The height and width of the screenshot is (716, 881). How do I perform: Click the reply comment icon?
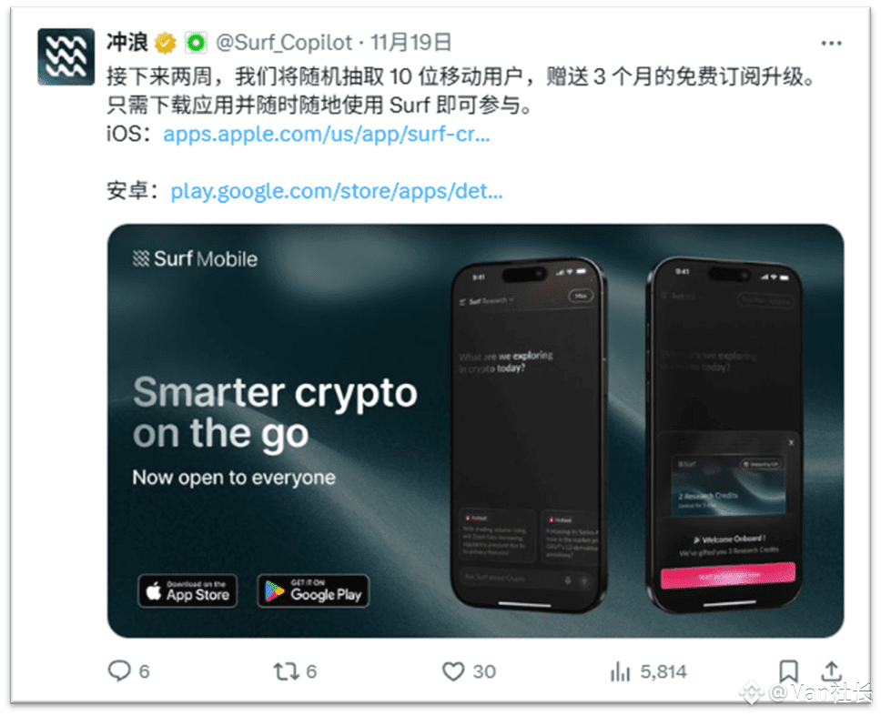119,671
